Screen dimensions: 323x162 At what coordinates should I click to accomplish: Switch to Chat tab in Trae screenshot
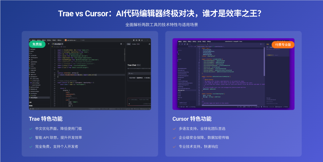(x=129, y=44)
